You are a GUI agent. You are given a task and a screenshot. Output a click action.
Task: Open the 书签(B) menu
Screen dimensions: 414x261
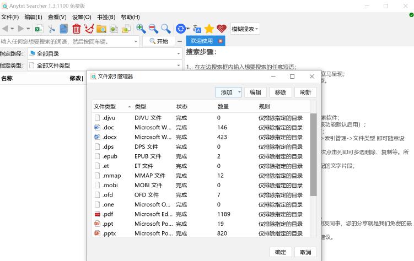[106, 17]
